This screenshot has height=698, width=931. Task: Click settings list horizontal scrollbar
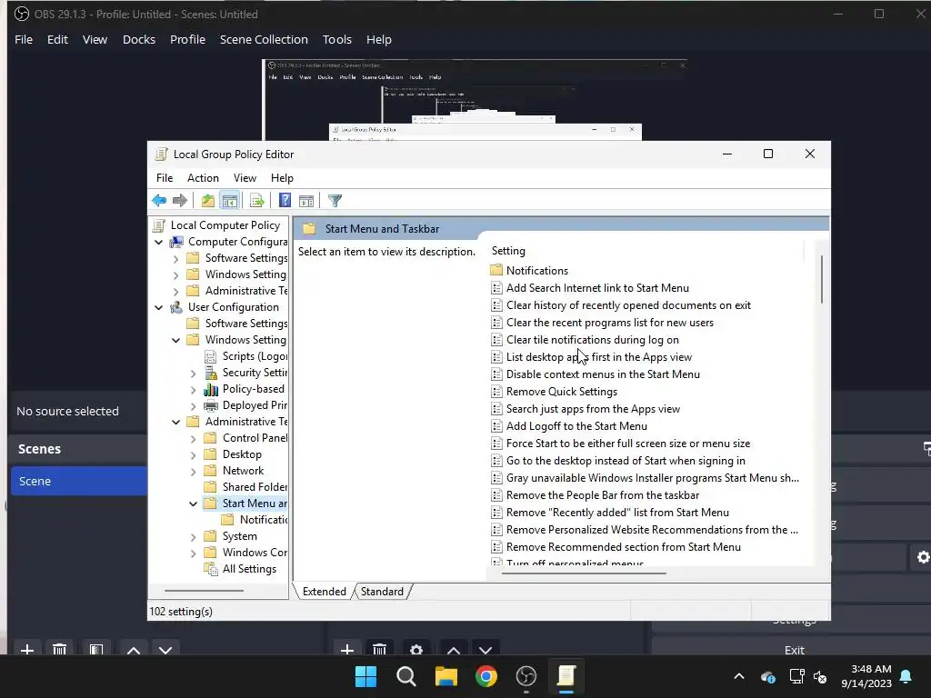(585, 573)
